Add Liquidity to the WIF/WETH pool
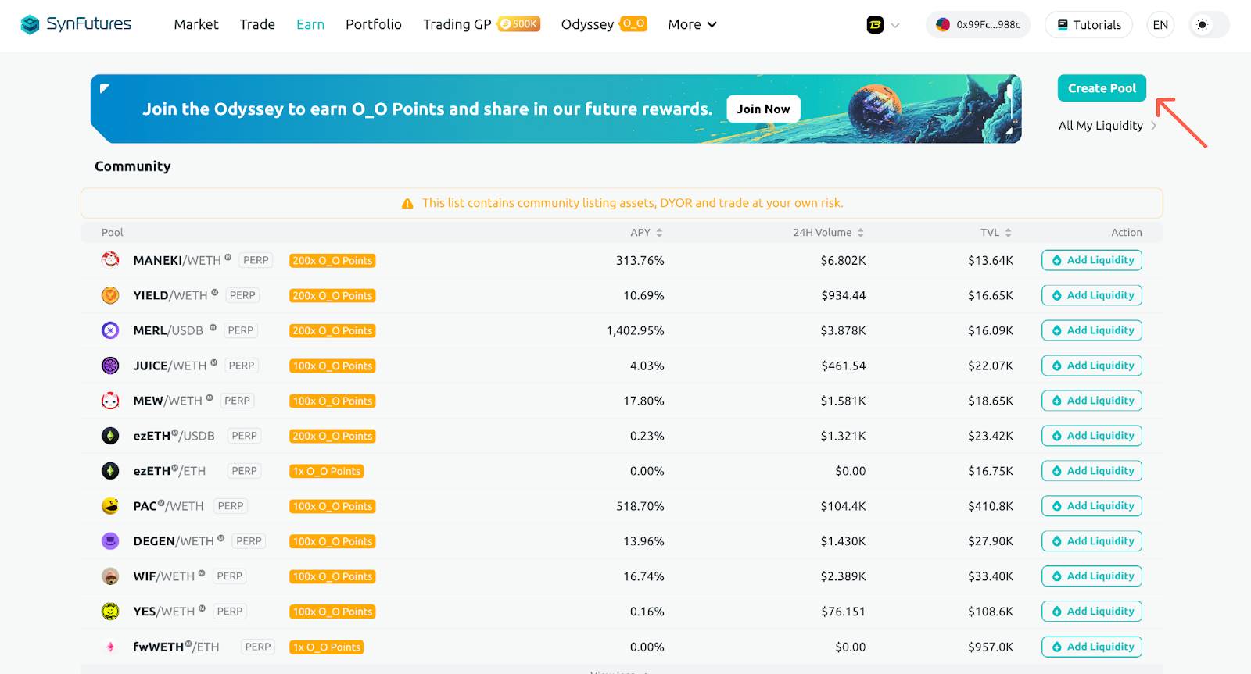This screenshot has width=1251, height=674. coord(1091,576)
